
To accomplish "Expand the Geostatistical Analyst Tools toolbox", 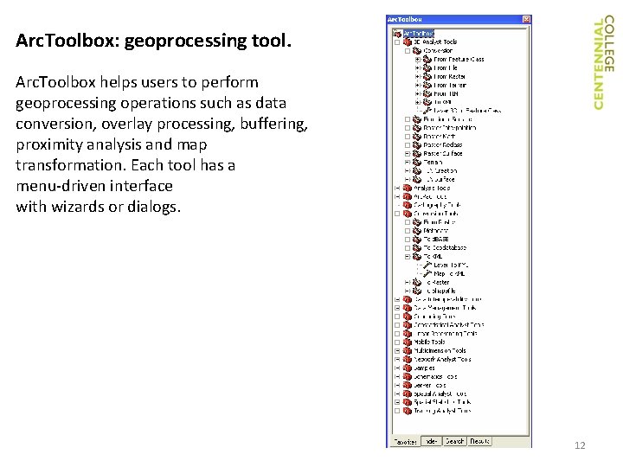I will point(397,325).
